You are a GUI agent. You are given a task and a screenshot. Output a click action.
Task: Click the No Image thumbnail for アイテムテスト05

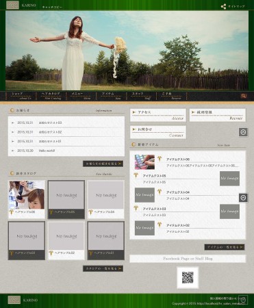tap(229, 179)
